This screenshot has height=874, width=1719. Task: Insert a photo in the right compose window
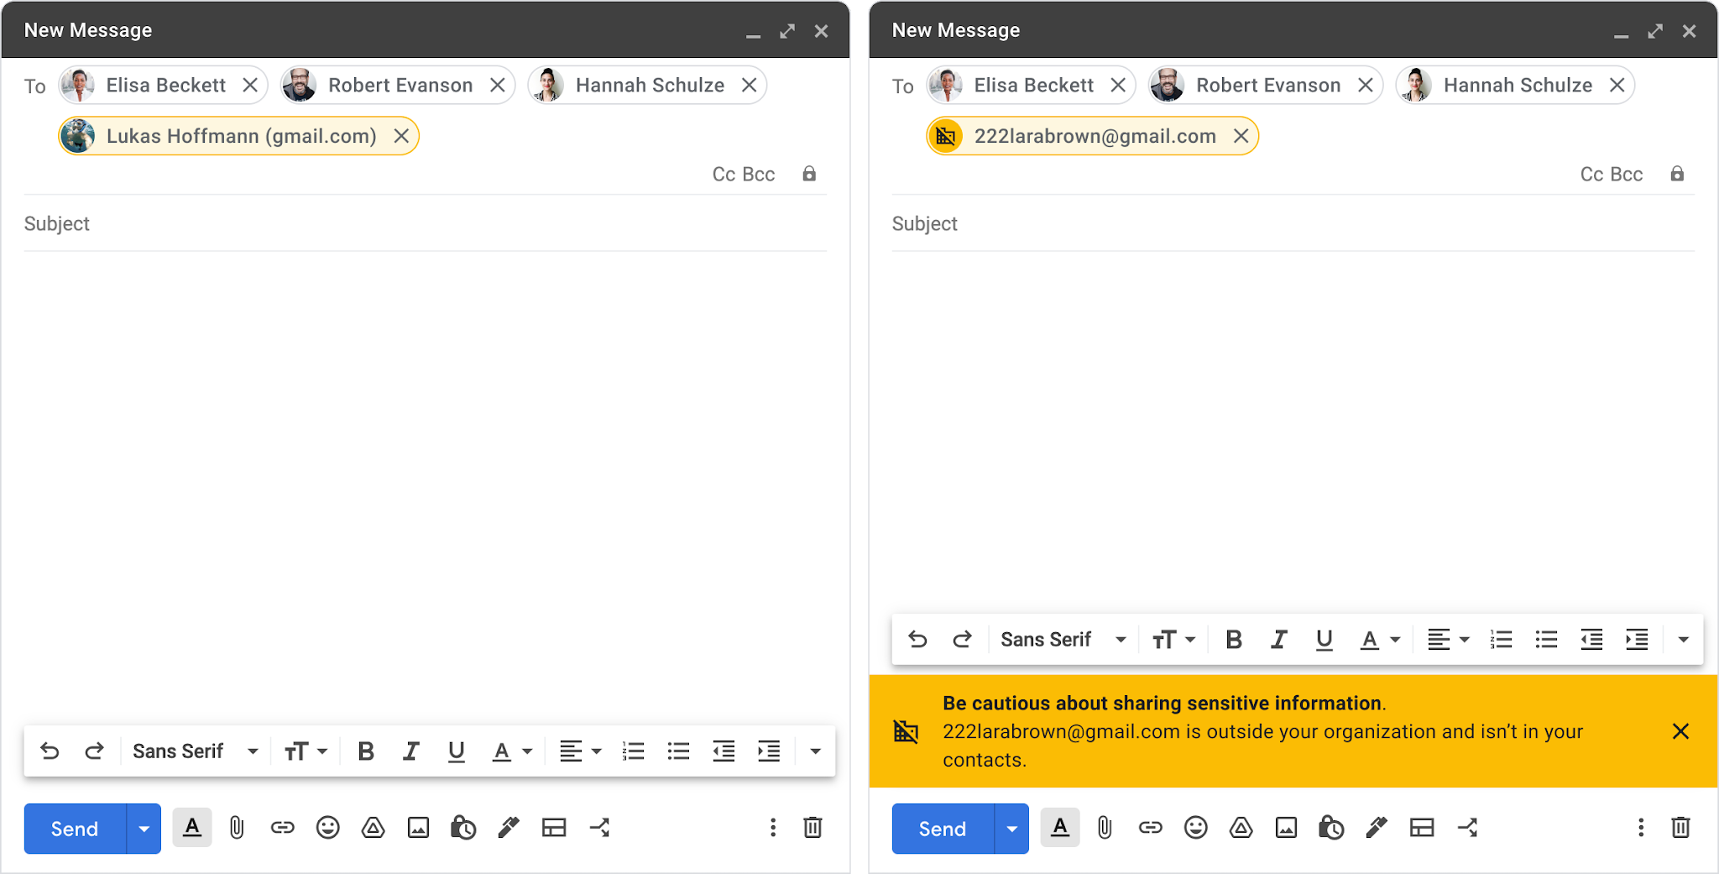coord(1287,828)
